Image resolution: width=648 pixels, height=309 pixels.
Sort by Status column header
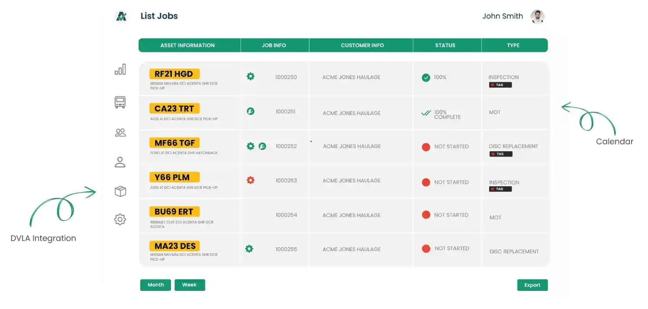pyautogui.click(x=445, y=45)
